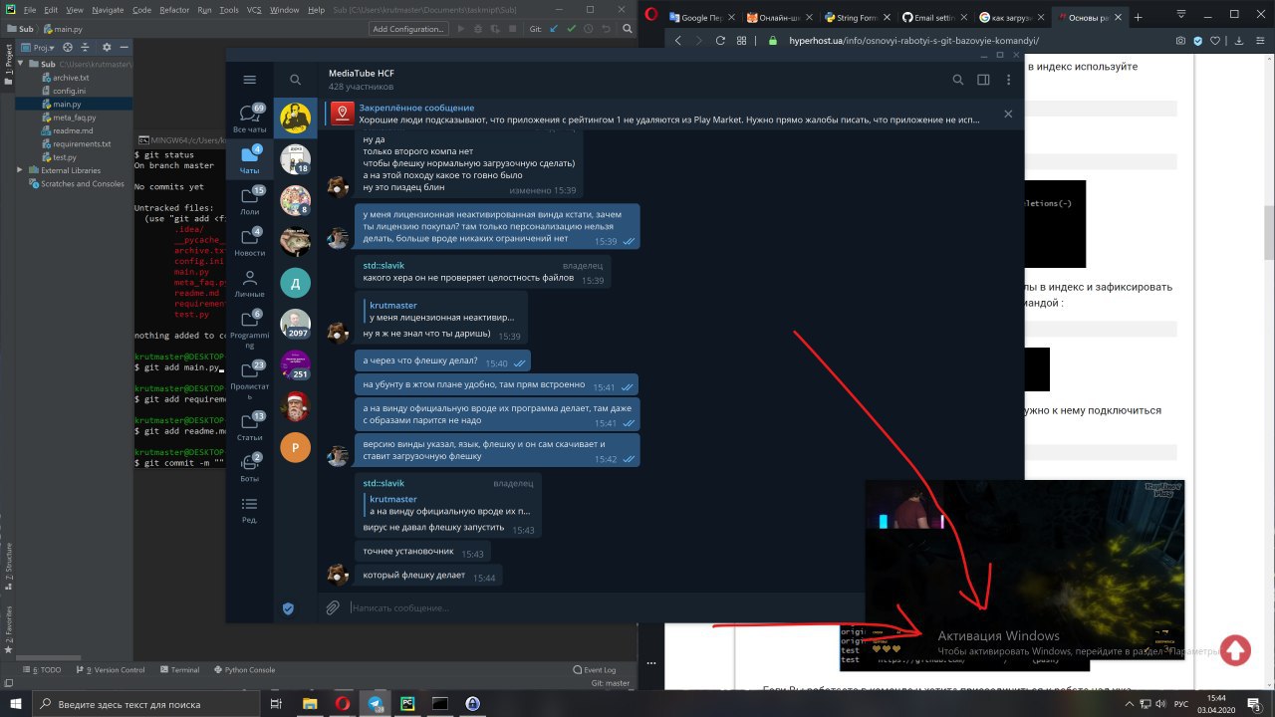
Task: Open PyCharm Navigate menu
Action: (x=108, y=9)
